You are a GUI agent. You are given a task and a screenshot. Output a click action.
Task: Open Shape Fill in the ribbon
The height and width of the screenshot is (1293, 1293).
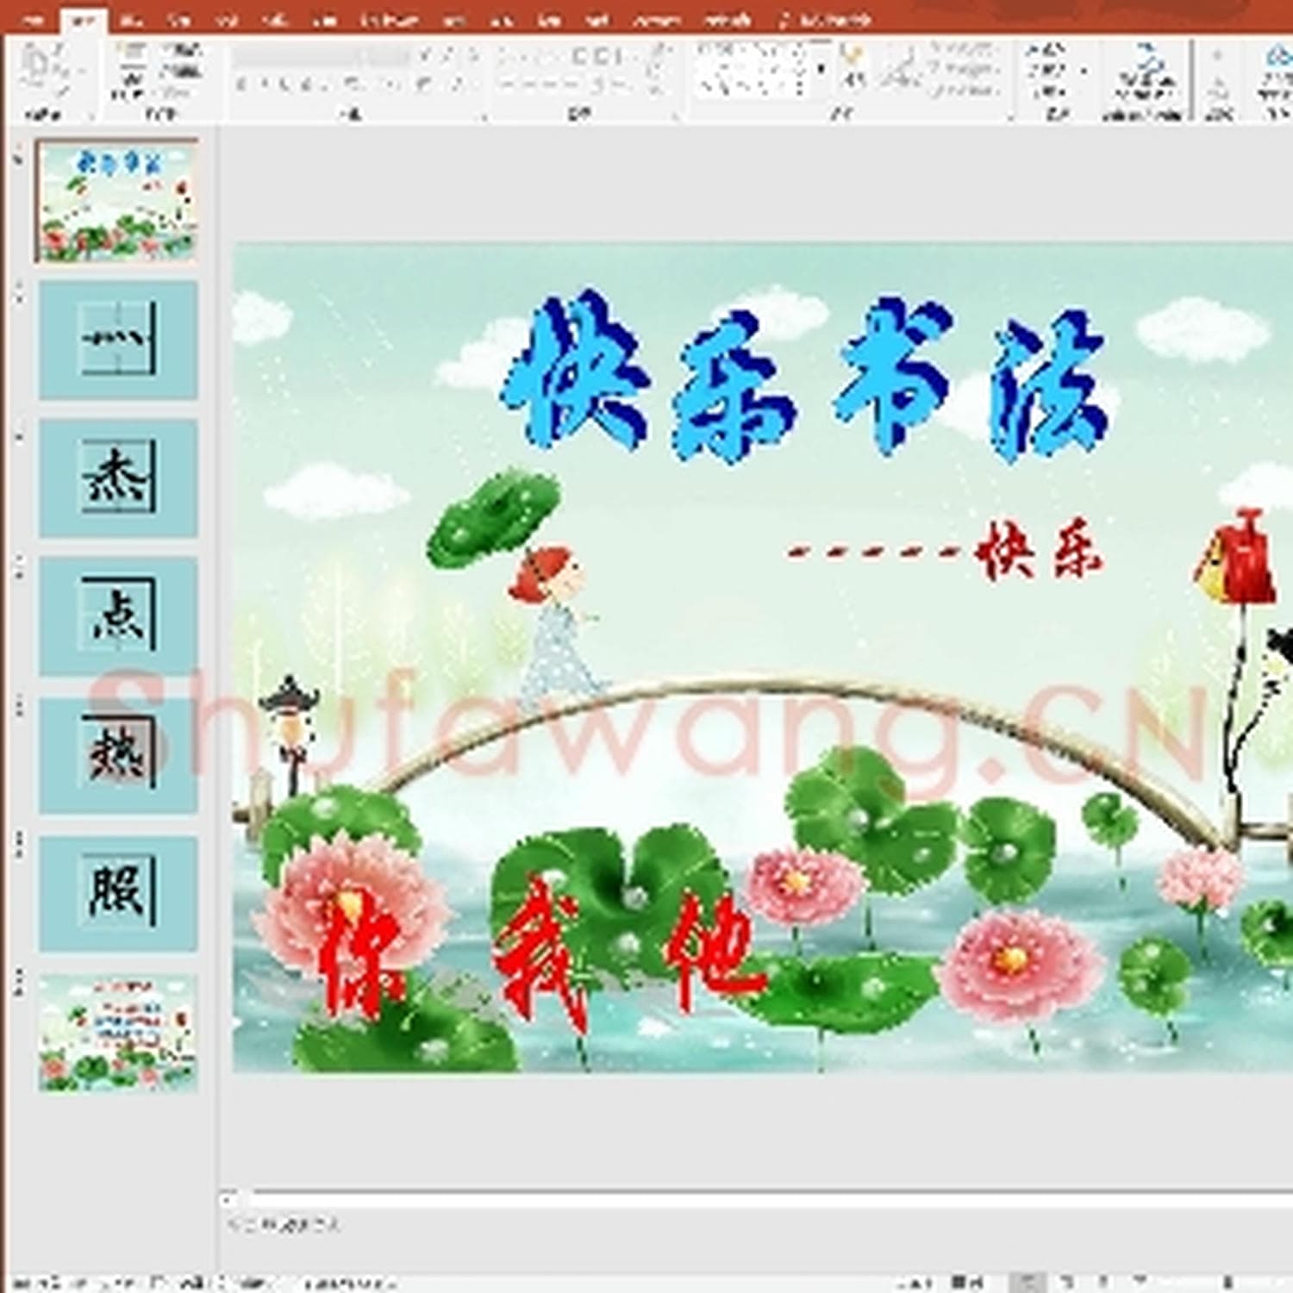click(x=964, y=50)
